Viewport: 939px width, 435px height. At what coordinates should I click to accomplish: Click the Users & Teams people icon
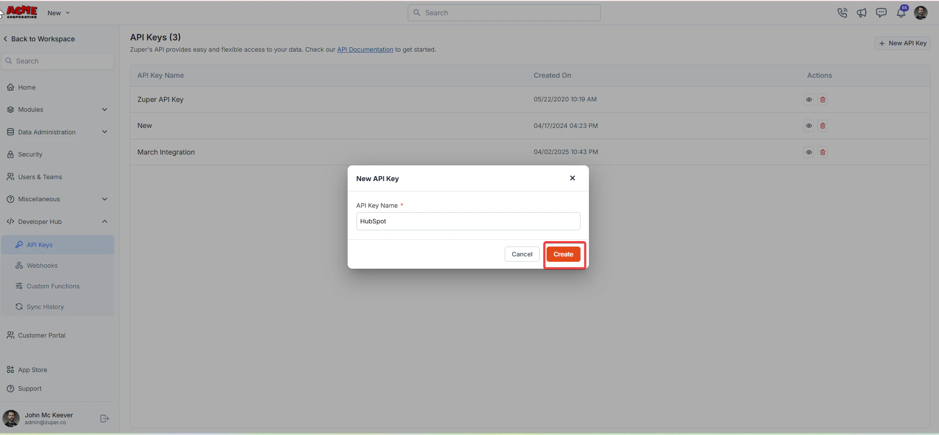click(x=10, y=177)
